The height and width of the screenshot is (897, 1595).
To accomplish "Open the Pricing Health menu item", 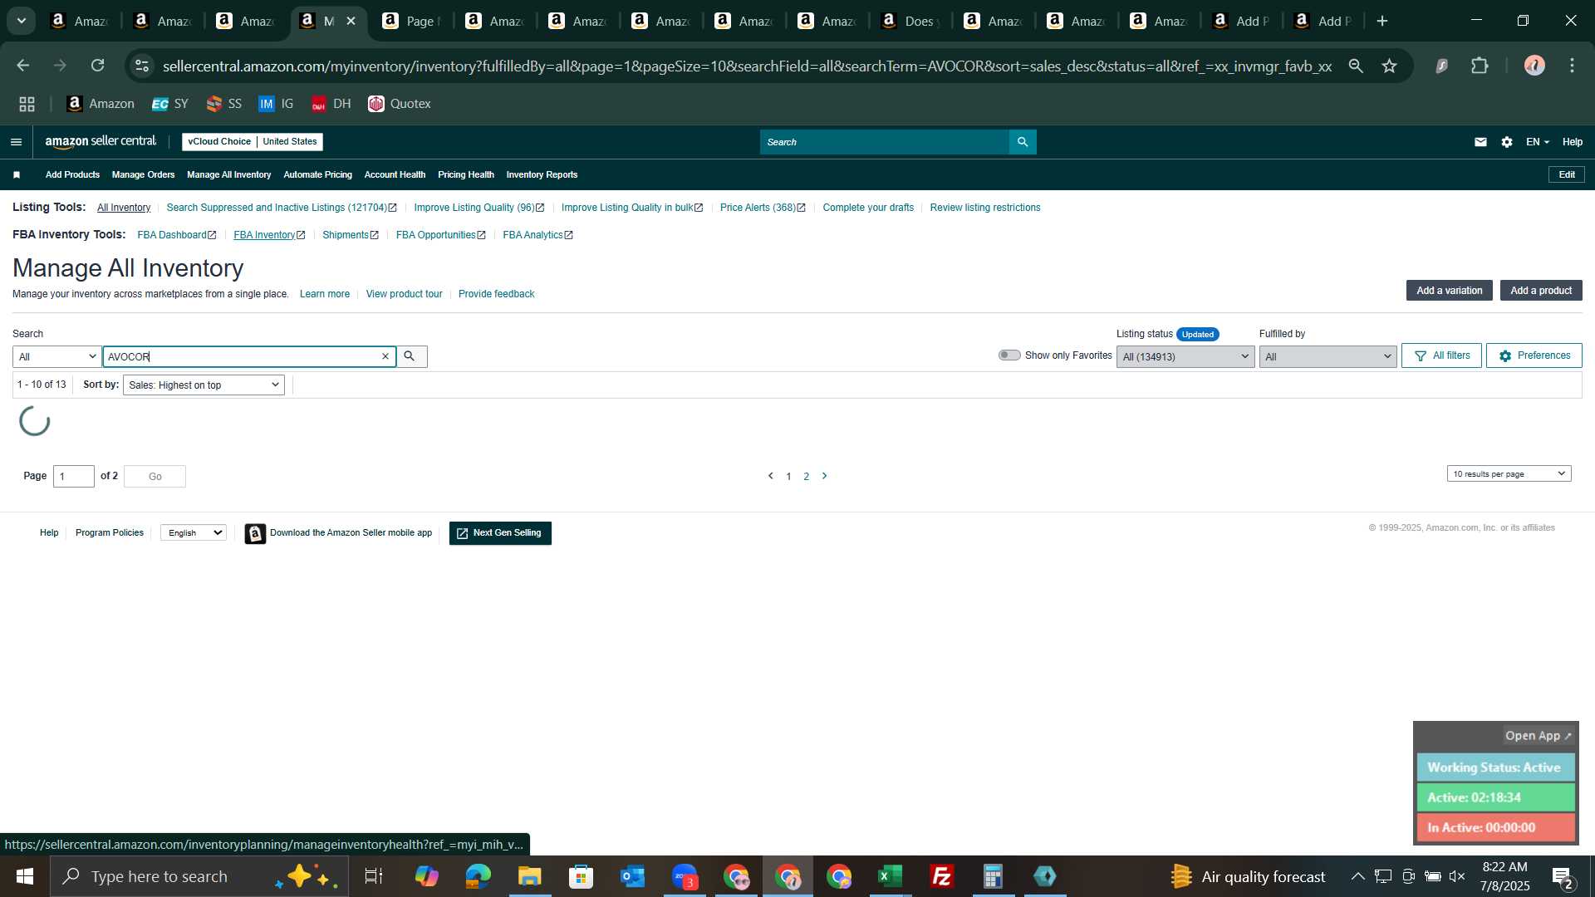I will tap(465, 174).
